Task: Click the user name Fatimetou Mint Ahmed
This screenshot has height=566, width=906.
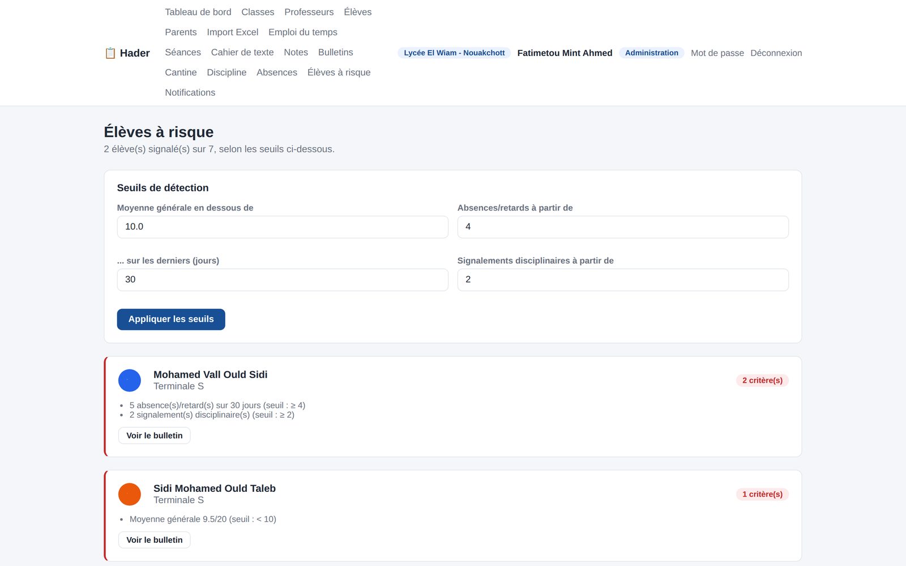Action: pyautogui.click(x=565, y=53)
